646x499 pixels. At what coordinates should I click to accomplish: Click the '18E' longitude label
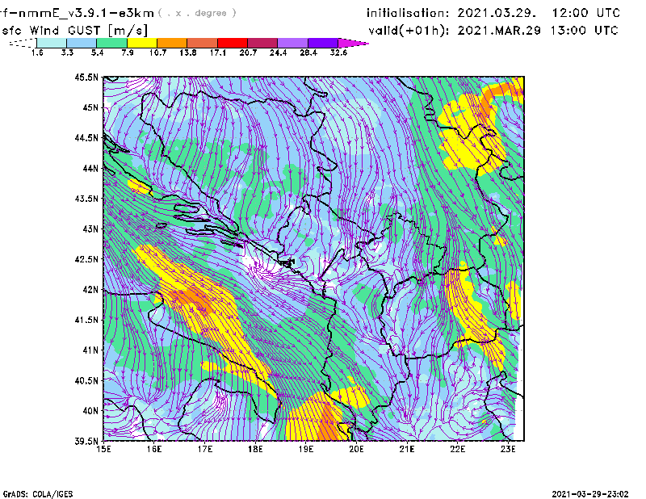pyautogui.click(x=255, y=449)
